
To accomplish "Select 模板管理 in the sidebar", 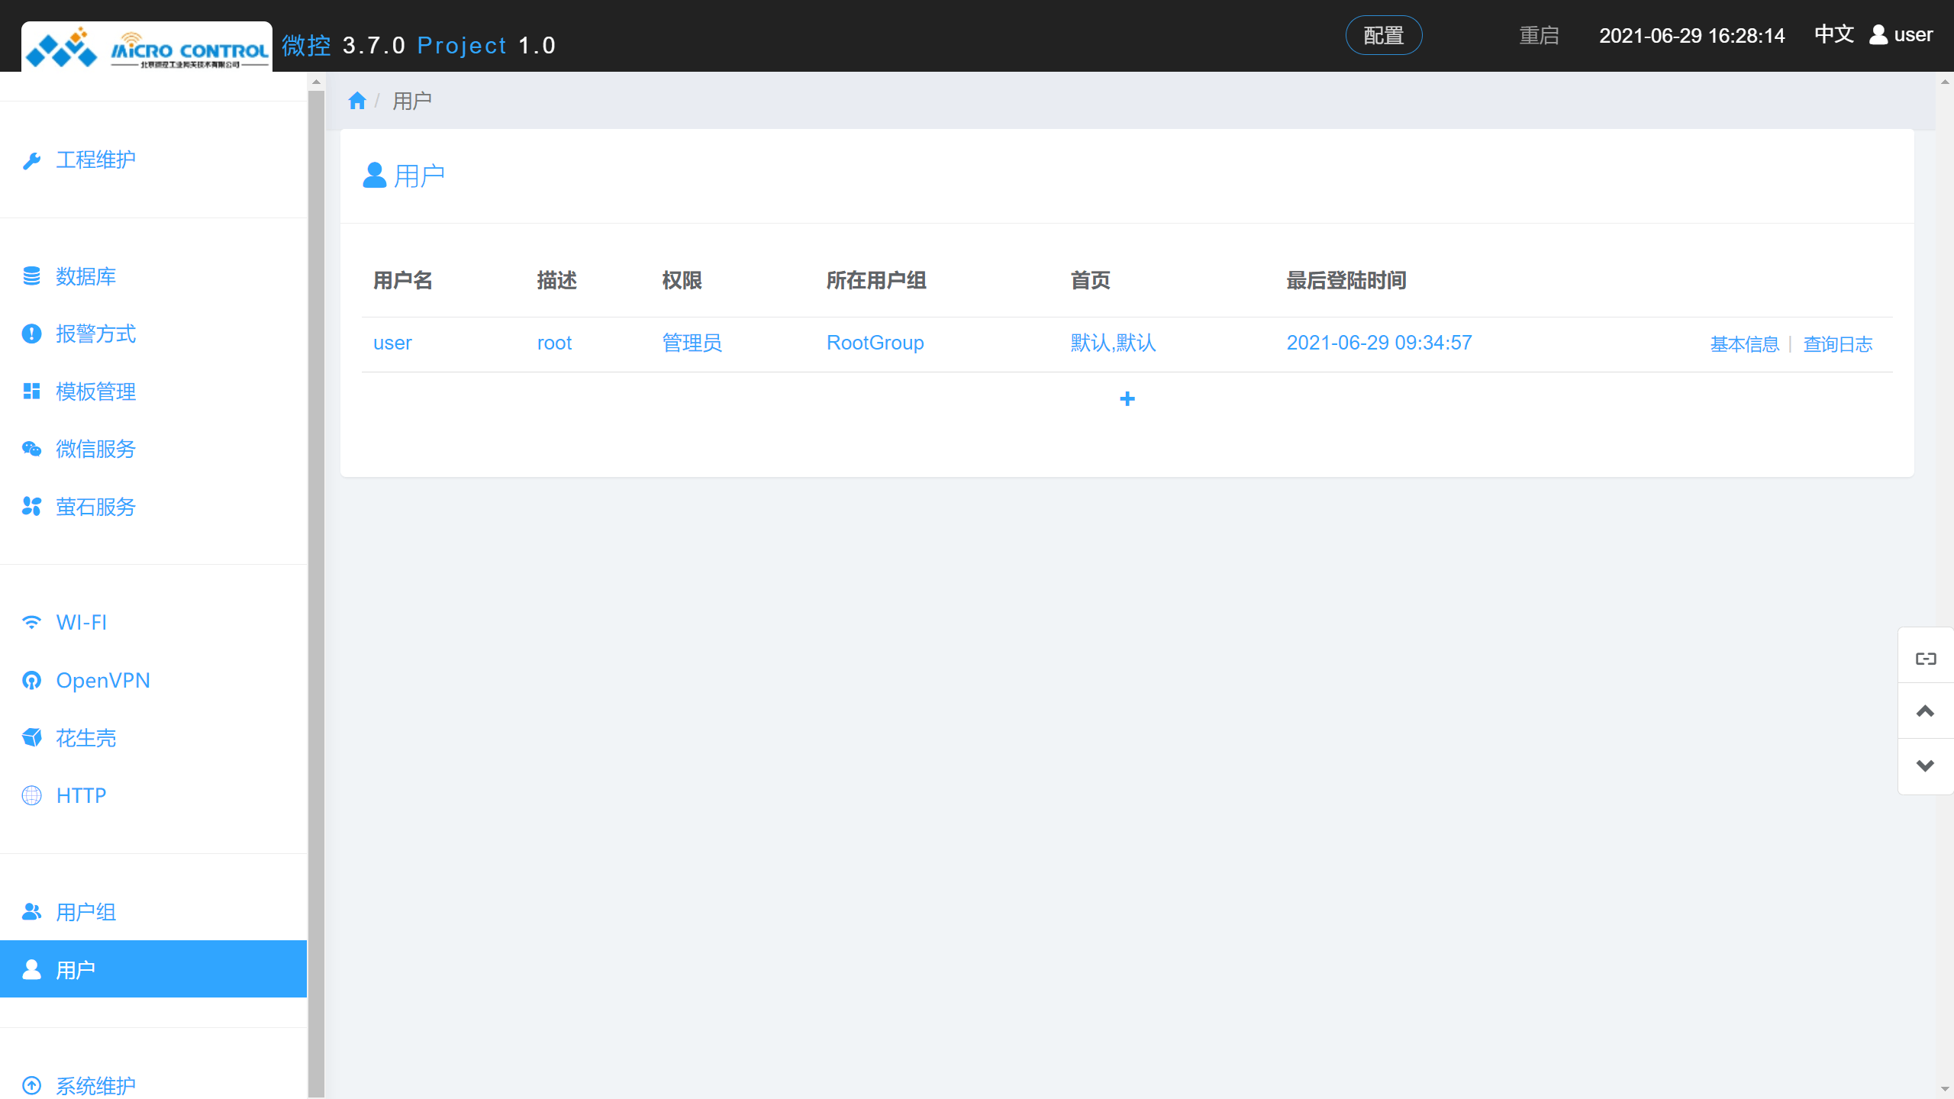I will pyautogui.click(x=95, y=392).
